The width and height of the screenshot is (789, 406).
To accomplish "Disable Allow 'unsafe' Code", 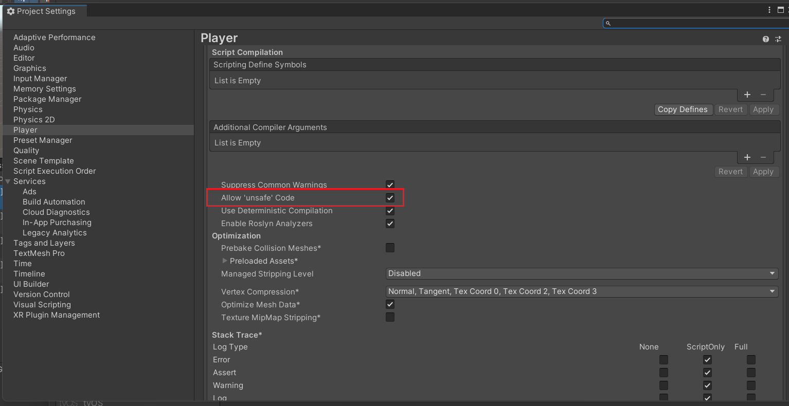I will pyautogui.click(x=390, y=197).
